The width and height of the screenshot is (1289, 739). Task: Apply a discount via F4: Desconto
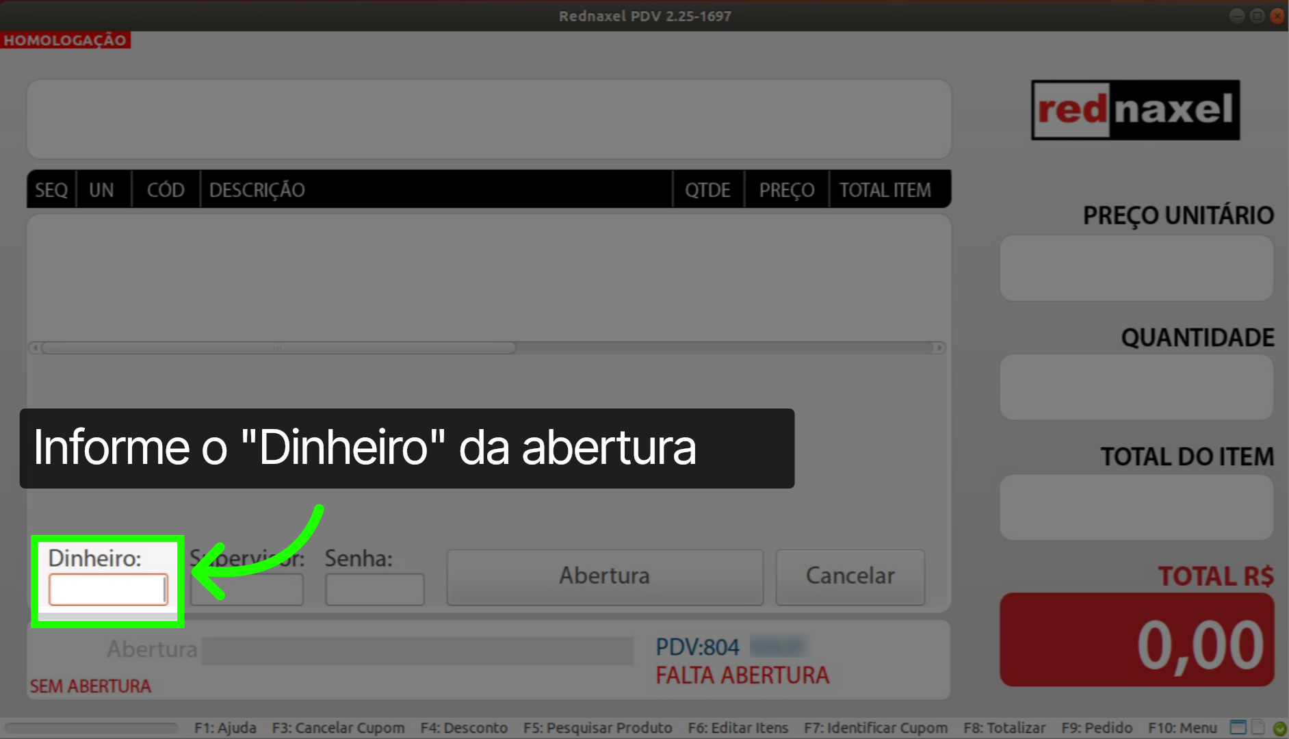point(465,727)
